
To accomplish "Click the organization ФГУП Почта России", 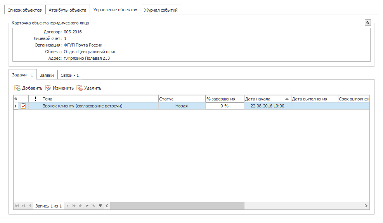I will pos(83,45).
